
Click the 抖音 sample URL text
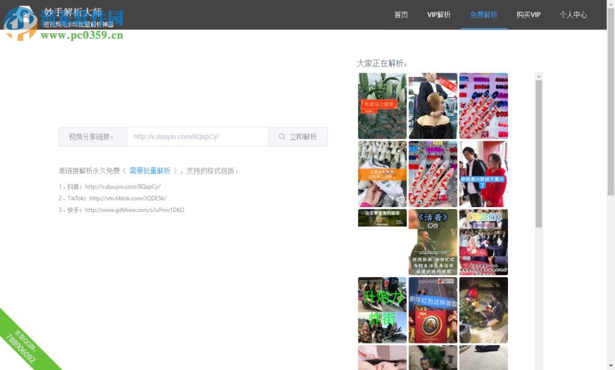pos(123,187)
